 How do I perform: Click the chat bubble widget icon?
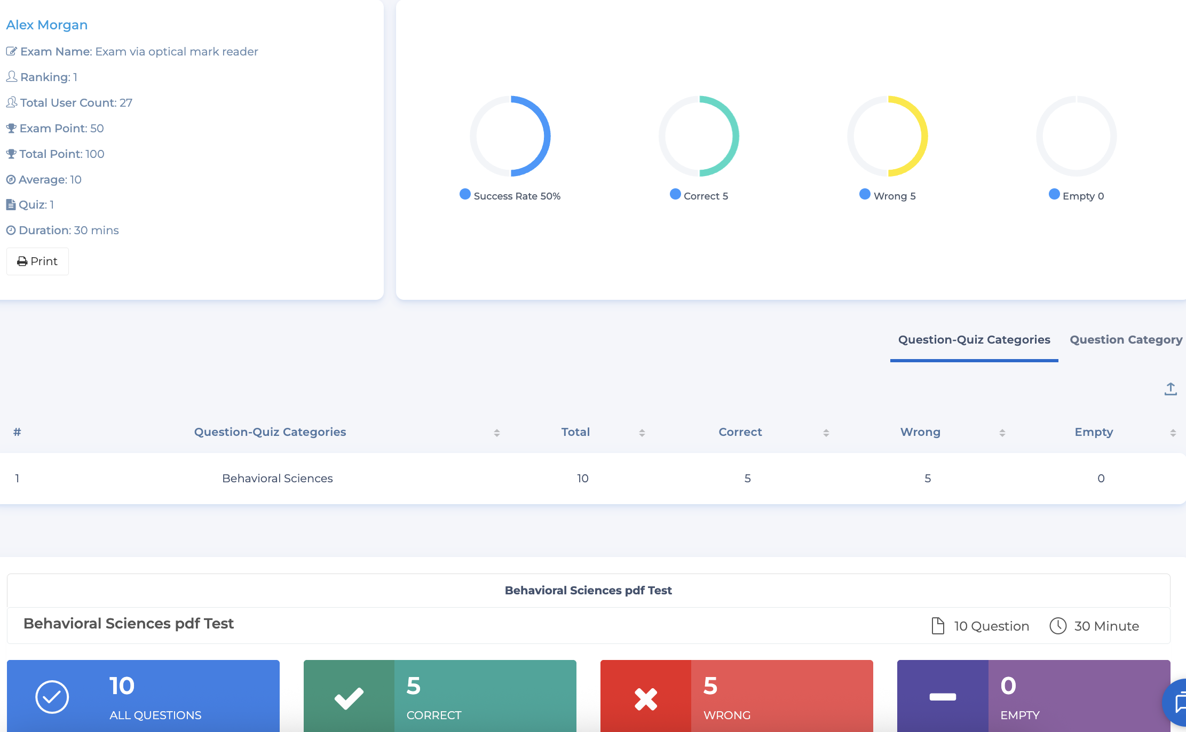click(x=1178, y=702)
